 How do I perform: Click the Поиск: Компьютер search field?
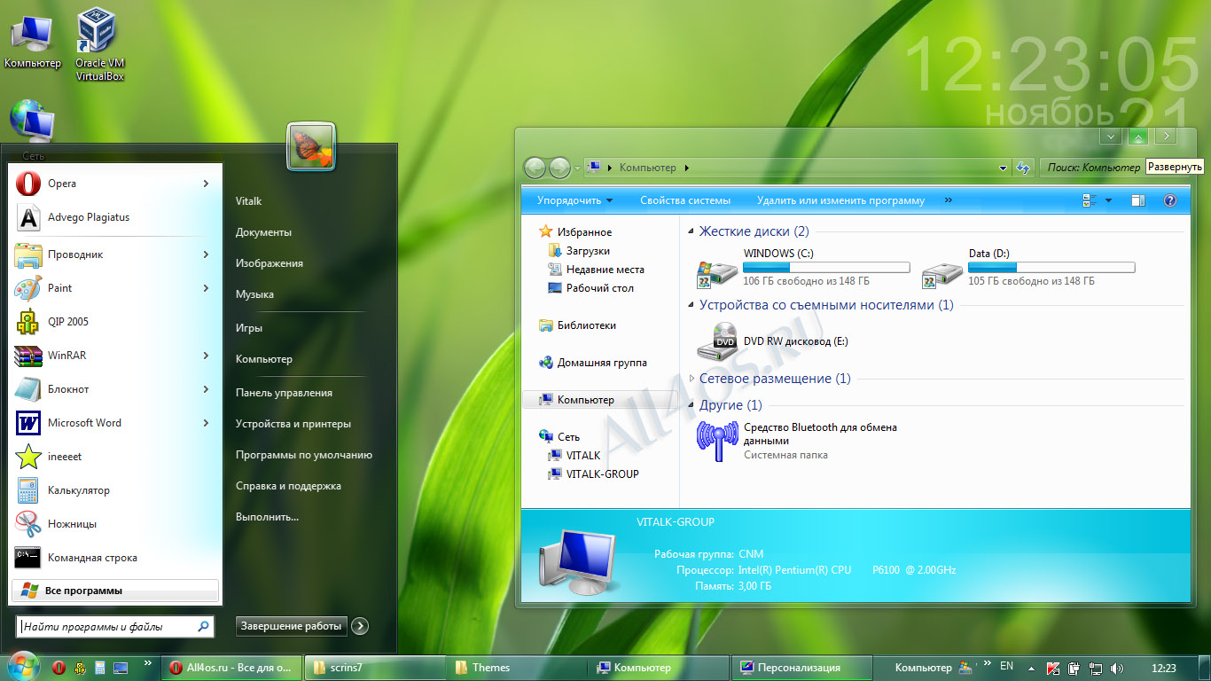point(1092,168)
